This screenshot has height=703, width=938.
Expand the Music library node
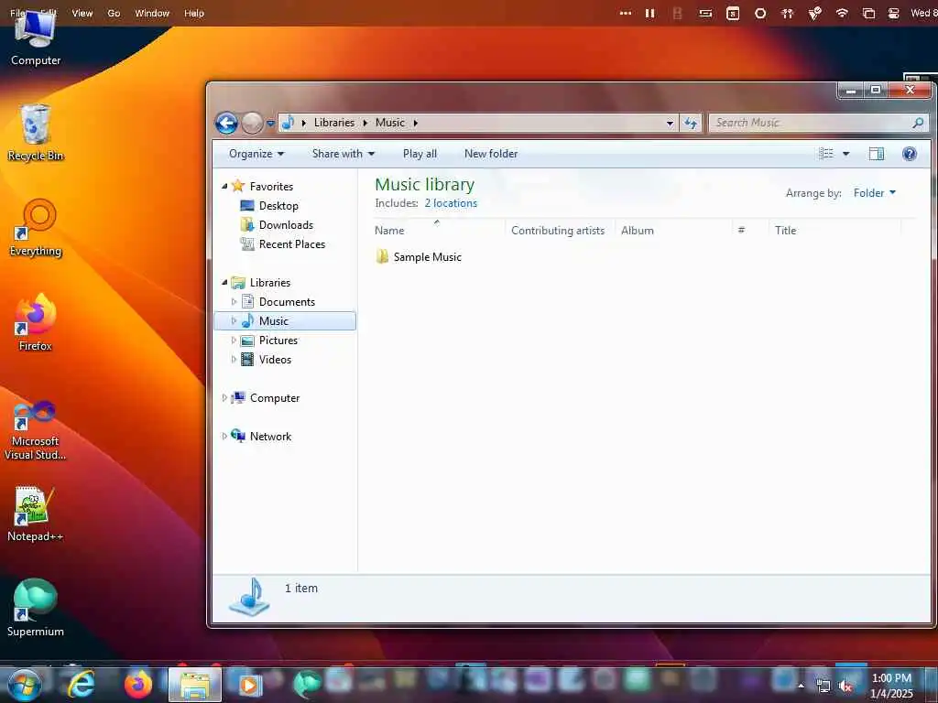coord(234,321)
